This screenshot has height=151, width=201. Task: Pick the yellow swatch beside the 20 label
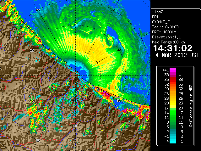tap(172, 103)
